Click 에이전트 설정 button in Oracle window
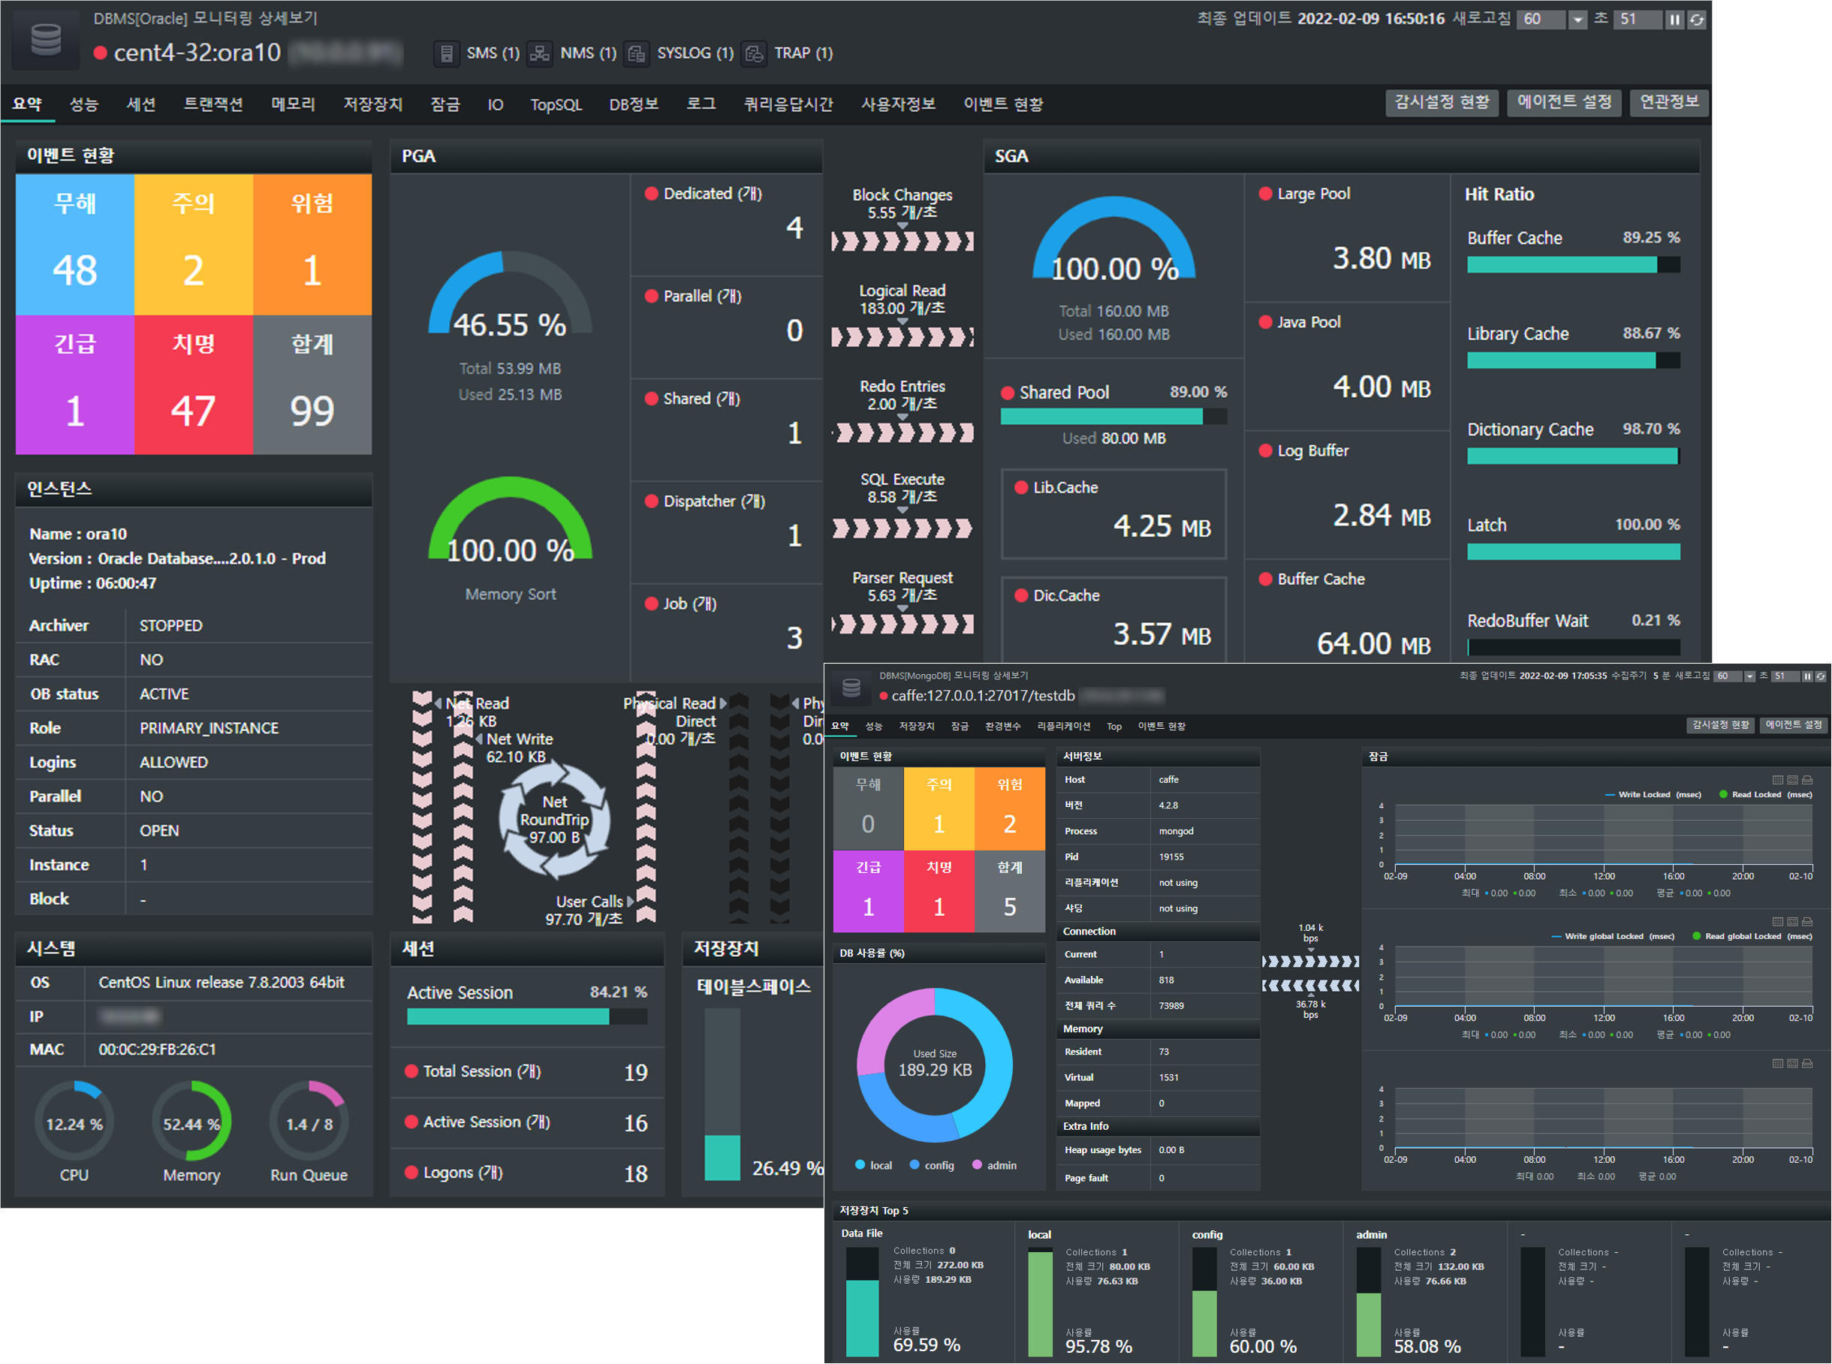1832x1364 pixels. pos(1564,102)
